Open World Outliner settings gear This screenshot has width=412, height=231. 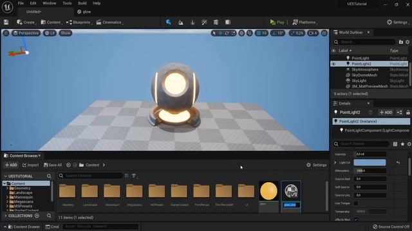tap(407, 42)
